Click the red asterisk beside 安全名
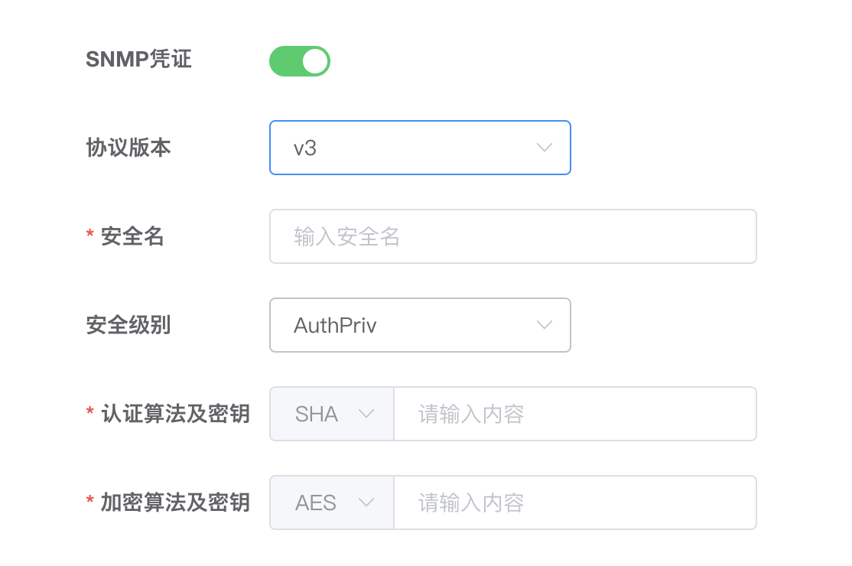 point(89,233)
